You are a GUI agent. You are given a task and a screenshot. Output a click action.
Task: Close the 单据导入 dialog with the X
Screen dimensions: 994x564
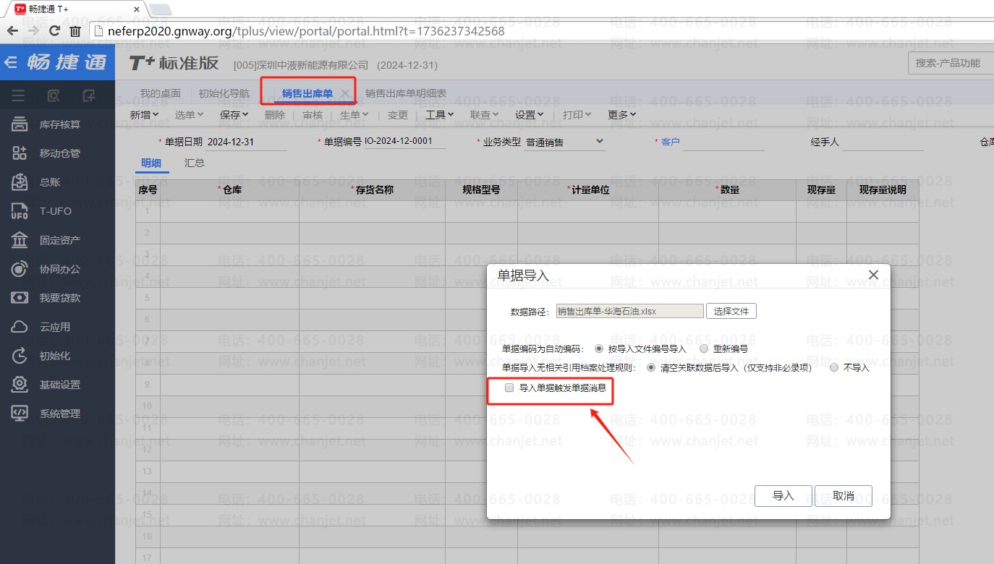click(x=873, y=275)
